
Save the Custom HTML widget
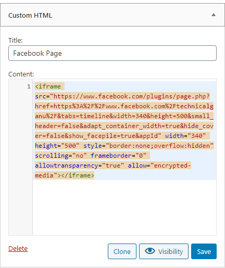(x=204, y=251)
